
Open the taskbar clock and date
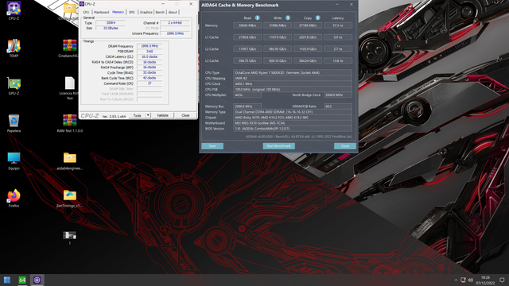coord(485,280)
